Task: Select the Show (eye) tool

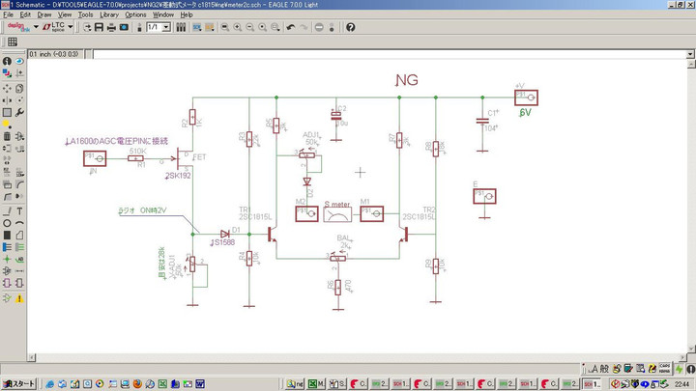Action: click(x=19, y=61)
